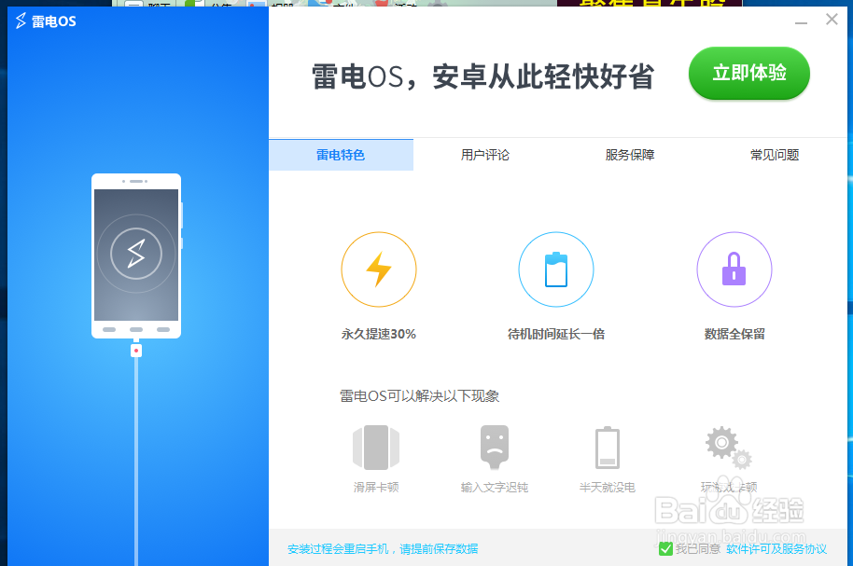Click the green 立即体验 button

[749, 73]
